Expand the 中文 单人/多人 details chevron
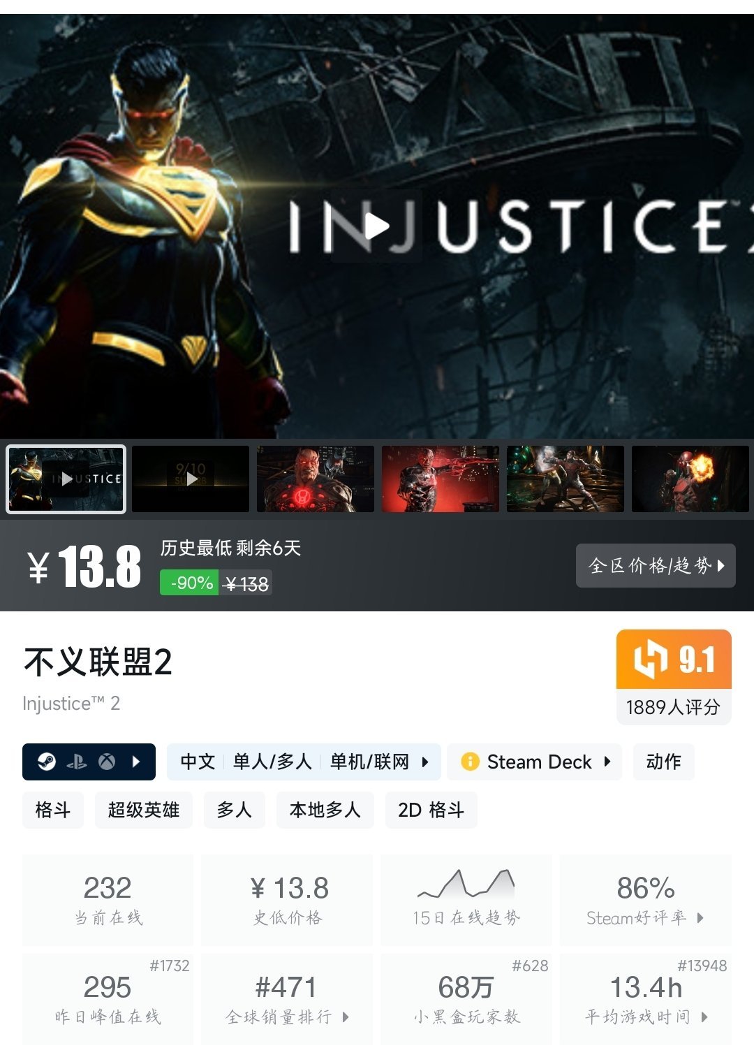Image resolution: width=754 pixels, height=1055 pixels. coord(425,762)
